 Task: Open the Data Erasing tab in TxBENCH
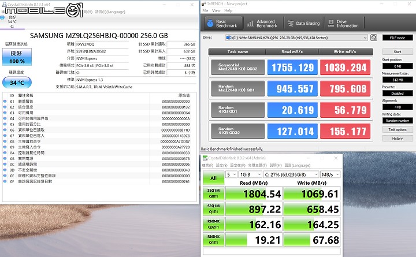click(x=304, y=24)
